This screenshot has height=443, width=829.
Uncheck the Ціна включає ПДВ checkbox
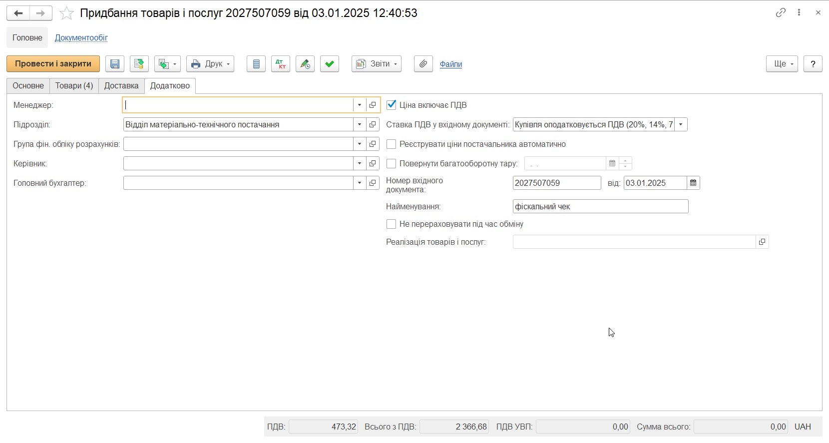[x=392, y=105]
